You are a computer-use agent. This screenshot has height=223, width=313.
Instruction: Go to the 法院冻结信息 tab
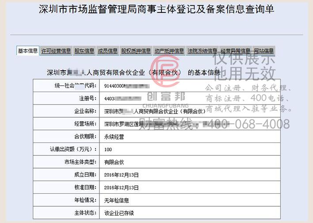coord(202,51)
